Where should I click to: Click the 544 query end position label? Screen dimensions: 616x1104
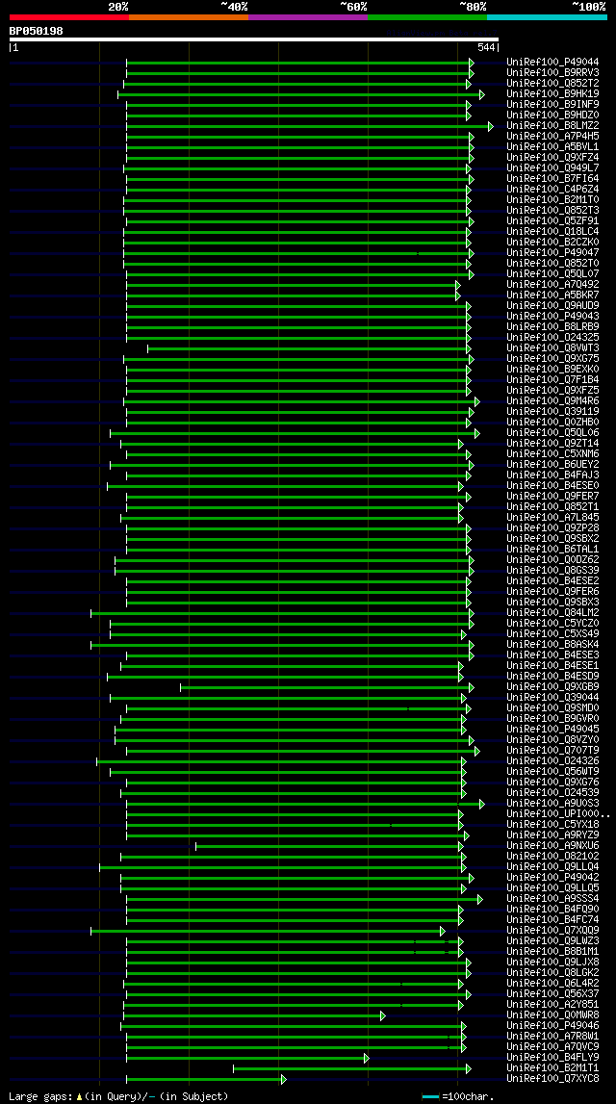point(486,48)
